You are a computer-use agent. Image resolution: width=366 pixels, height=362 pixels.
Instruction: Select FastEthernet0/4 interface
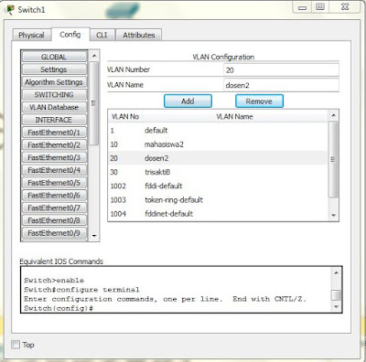click(x=54, y=170)
